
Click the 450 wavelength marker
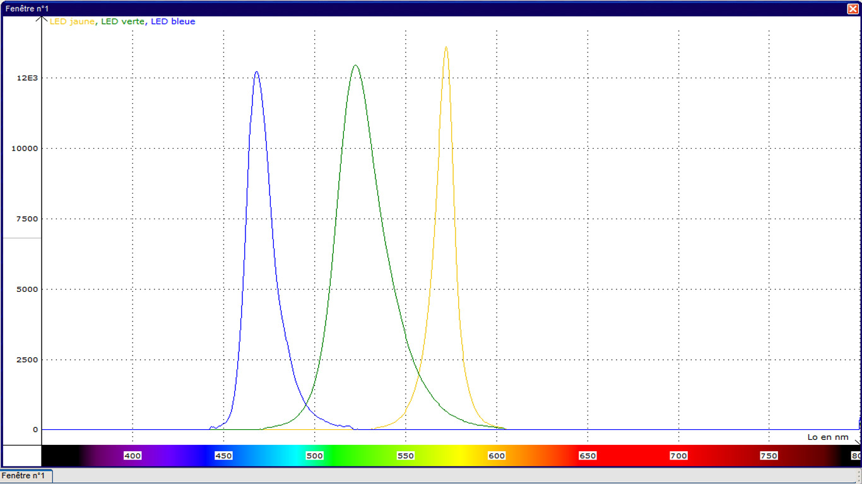coord(223,456)
